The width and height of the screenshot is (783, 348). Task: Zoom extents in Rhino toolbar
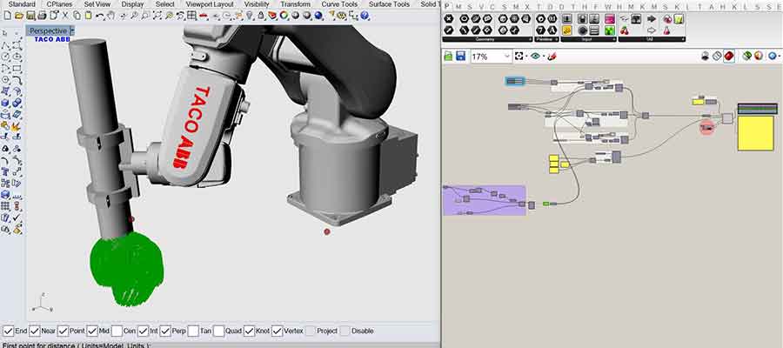157,16
